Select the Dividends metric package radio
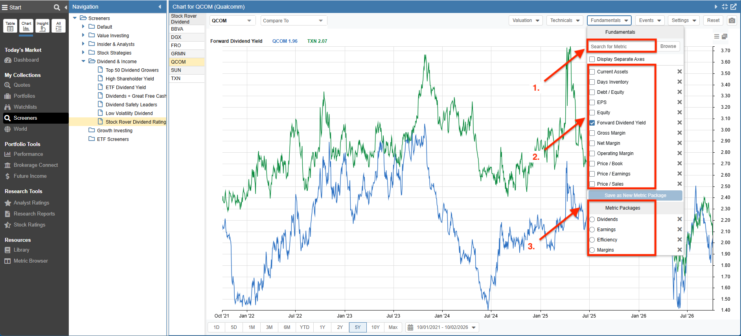The height and width of the screenshot is (336, 741). pos(592,219)
